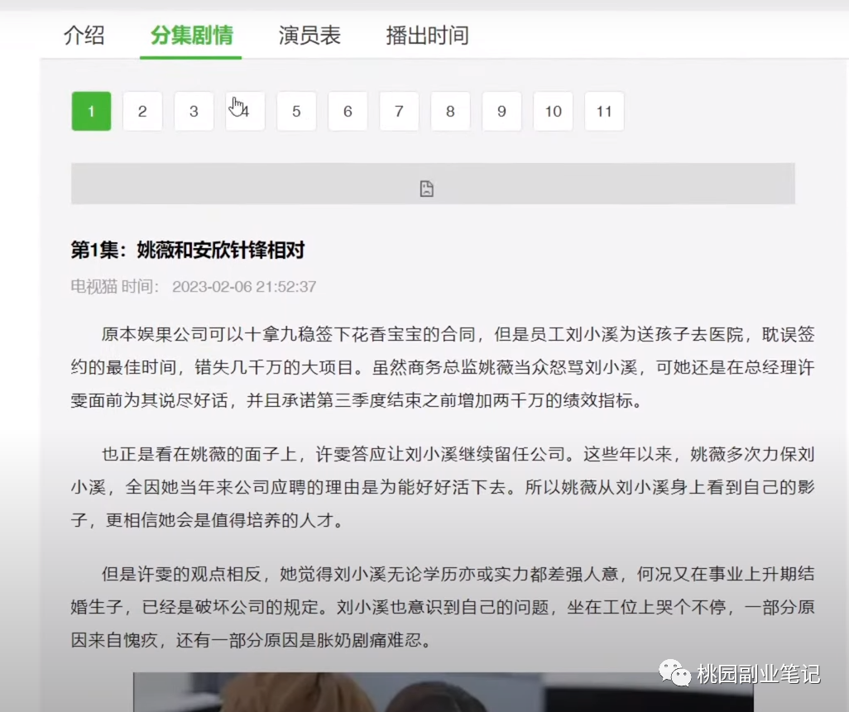
Task: Click the timestamp 2023-02-06 21:52:37
Action: [x=244, y=286]
